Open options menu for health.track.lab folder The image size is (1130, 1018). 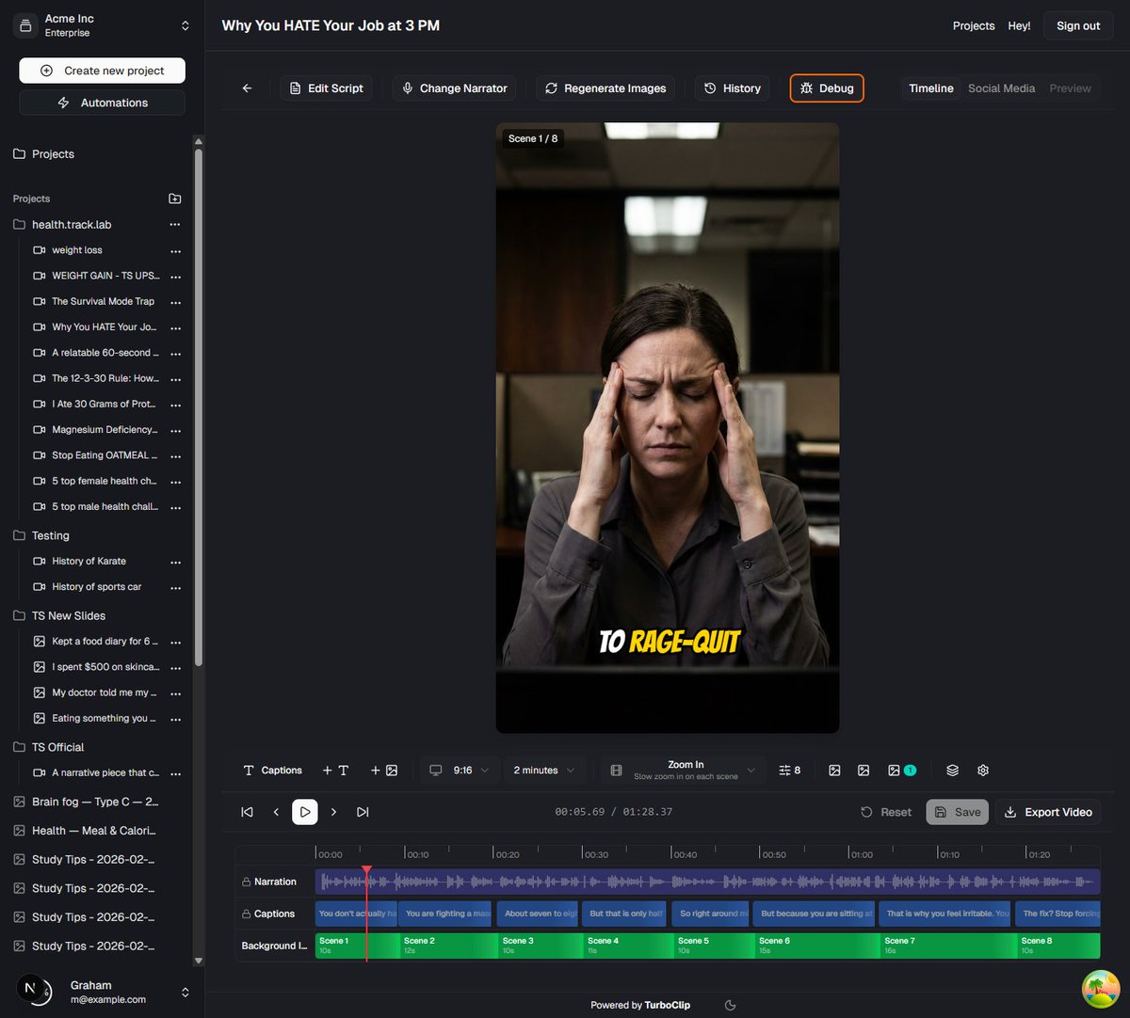174,225
